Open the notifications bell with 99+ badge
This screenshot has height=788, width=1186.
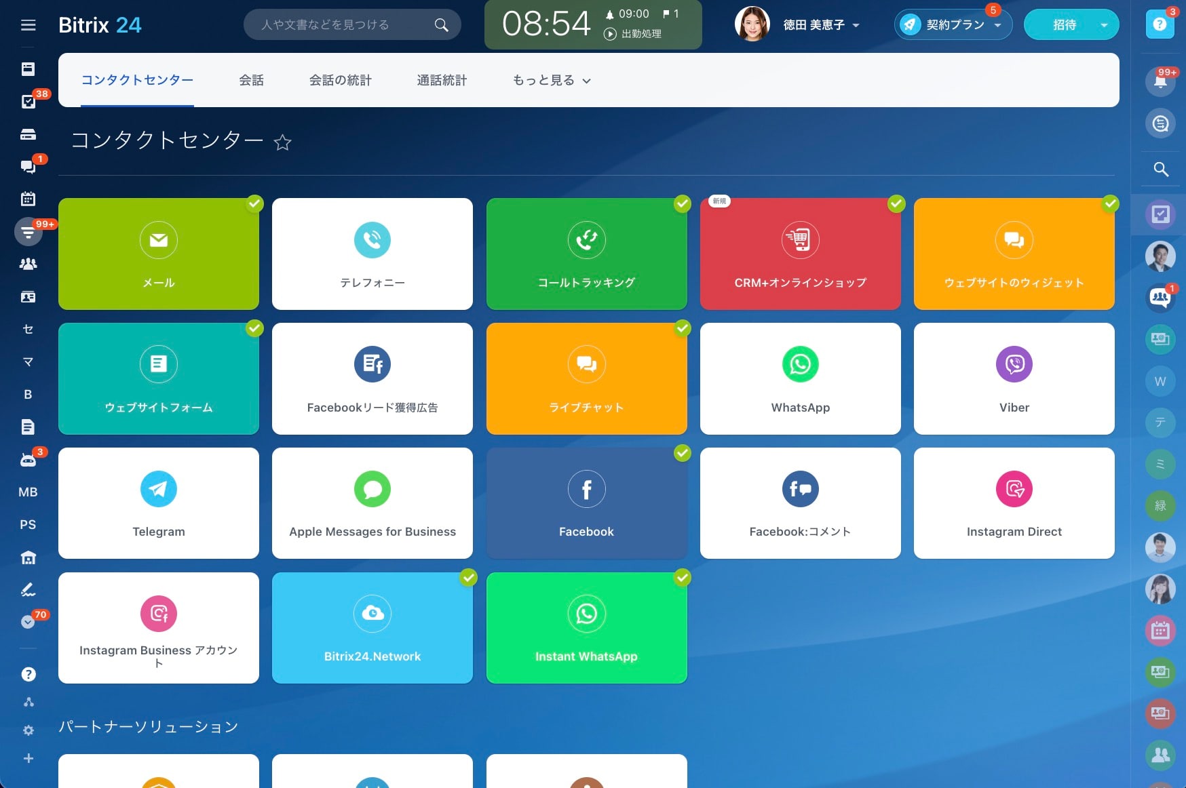coord(1160,82)
